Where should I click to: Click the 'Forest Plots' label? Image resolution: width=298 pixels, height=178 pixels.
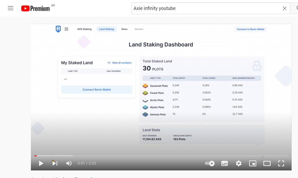tap(157, 93)
